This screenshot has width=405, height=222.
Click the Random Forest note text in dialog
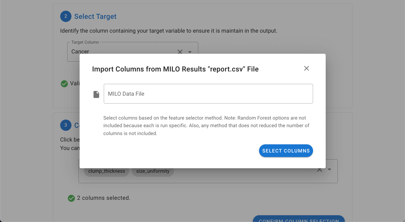(x=206, y=125)
